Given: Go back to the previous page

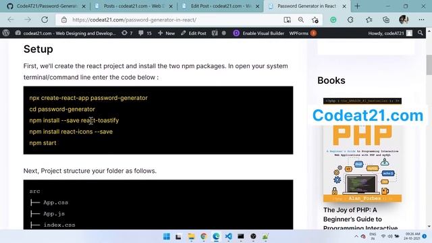Looking at the screenshot, I should (11, 20).
